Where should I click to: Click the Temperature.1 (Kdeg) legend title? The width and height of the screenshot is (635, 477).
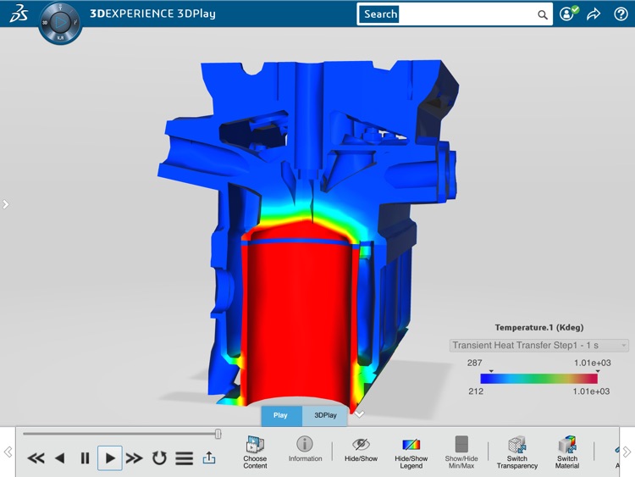coord(539,327)
